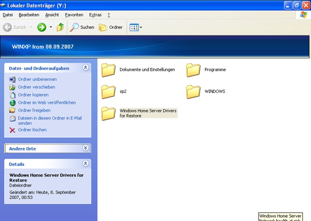Go up one folder level icon
Screen dimensions: 311x221
(x=60, y=27)
